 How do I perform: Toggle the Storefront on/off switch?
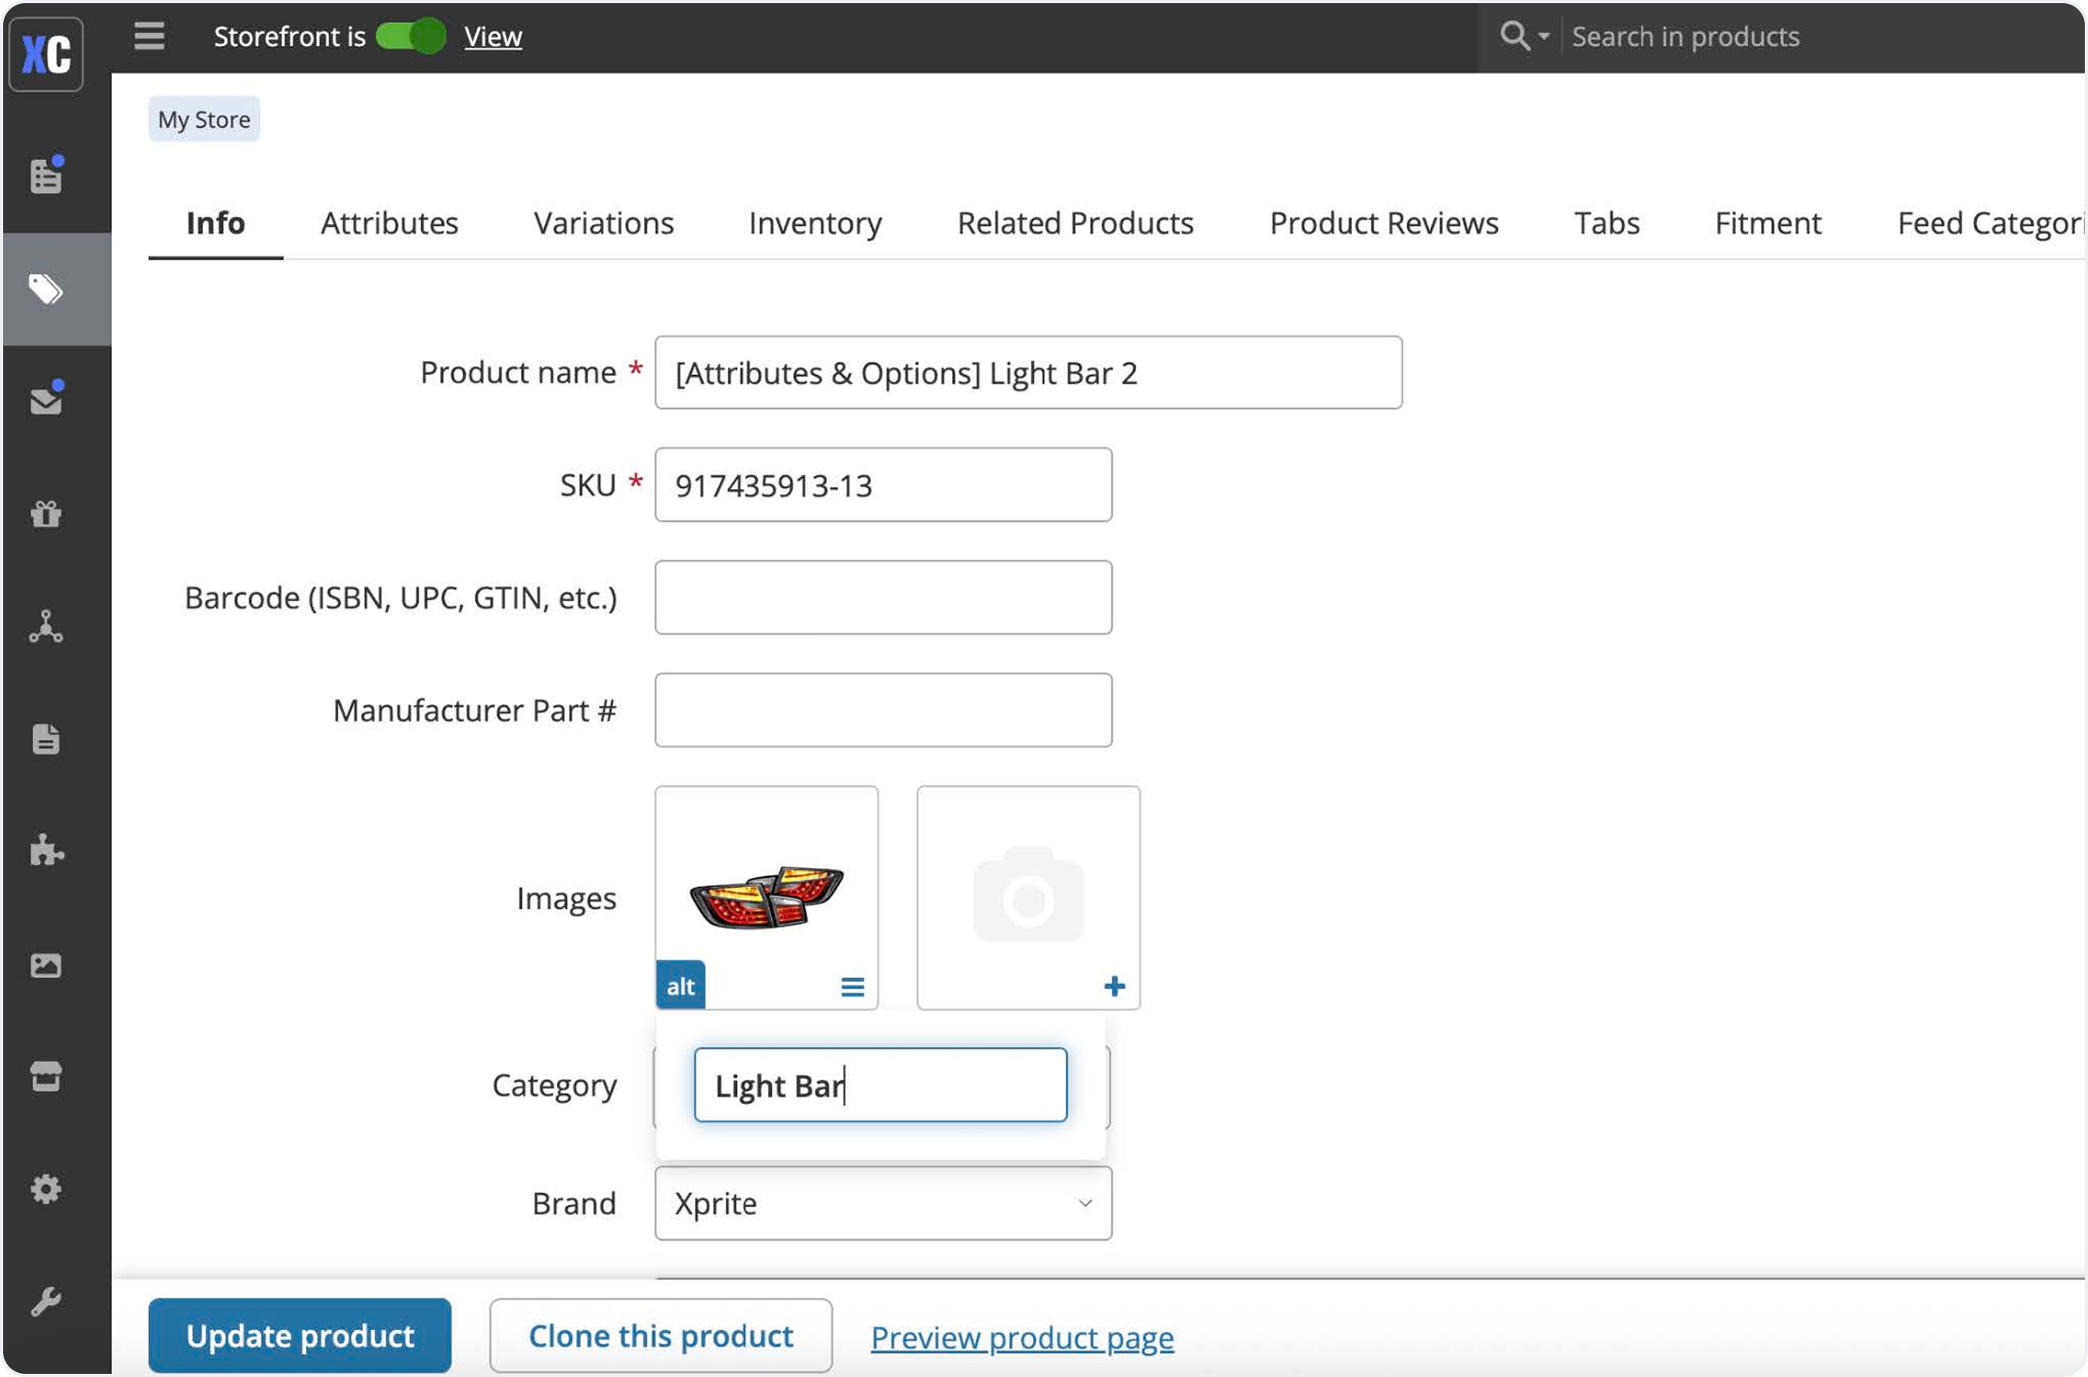point(411,36)
